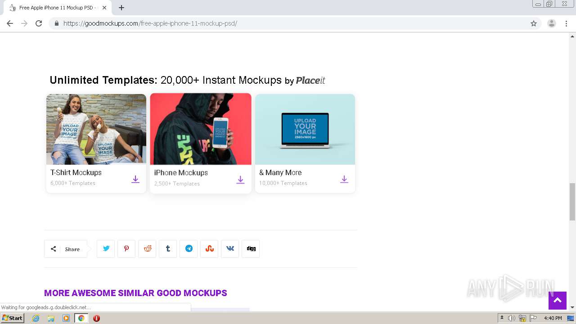Select the '6,000+ Templates' text
Screen dimensions: 576x324
click(73, 183)
